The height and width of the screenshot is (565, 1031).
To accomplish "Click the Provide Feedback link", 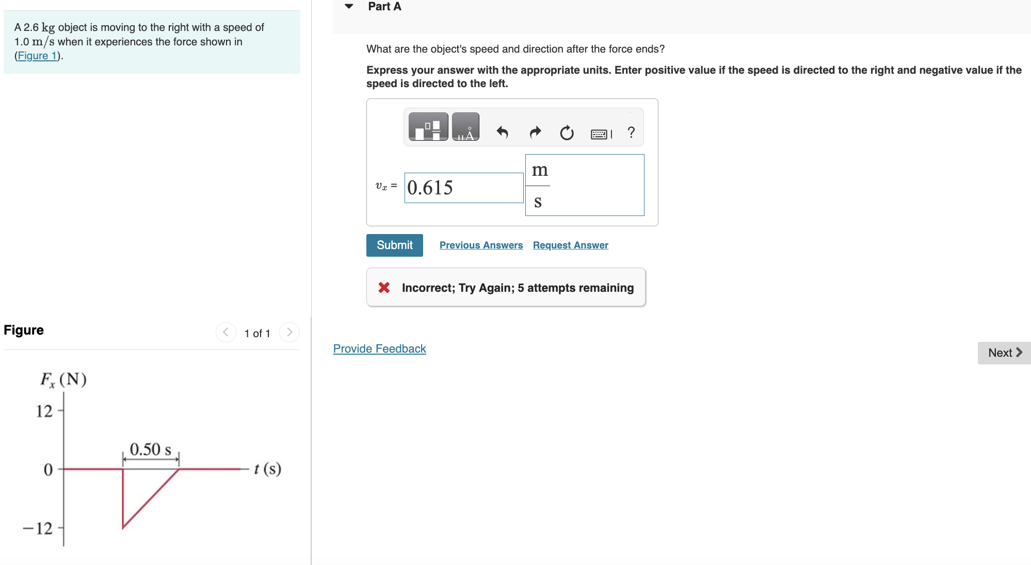I will [379, 349].
